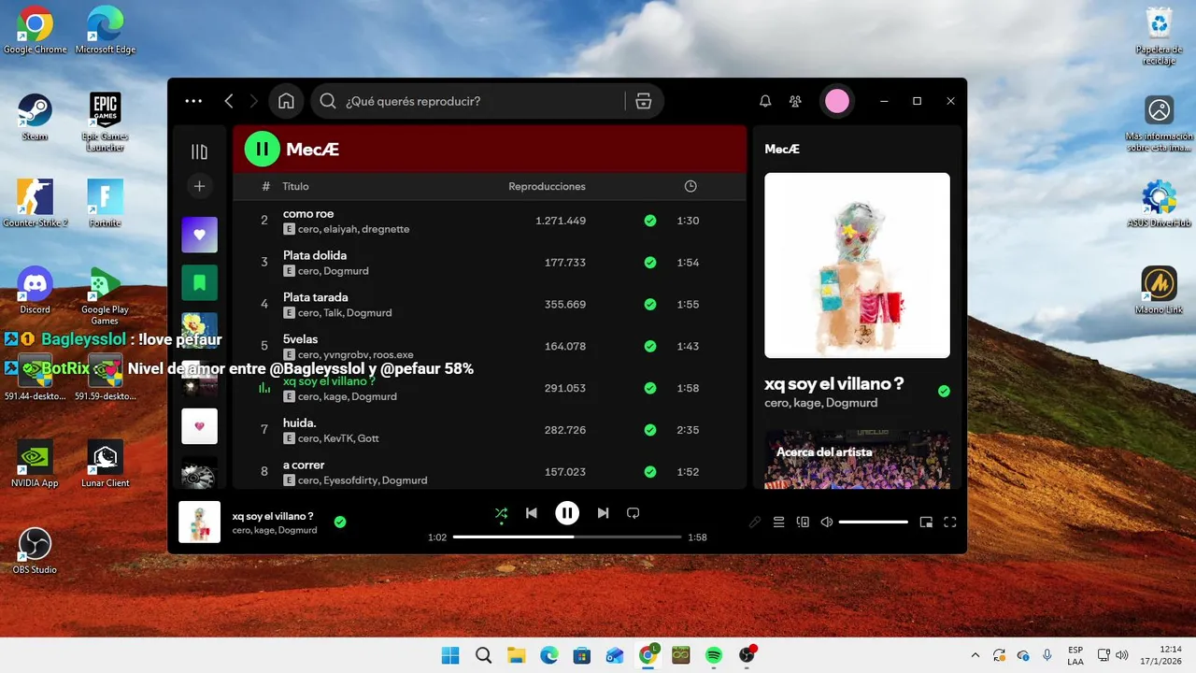Open the pink profile avatar menu
The image size is (1196, 673).
[x=837, y=101]
